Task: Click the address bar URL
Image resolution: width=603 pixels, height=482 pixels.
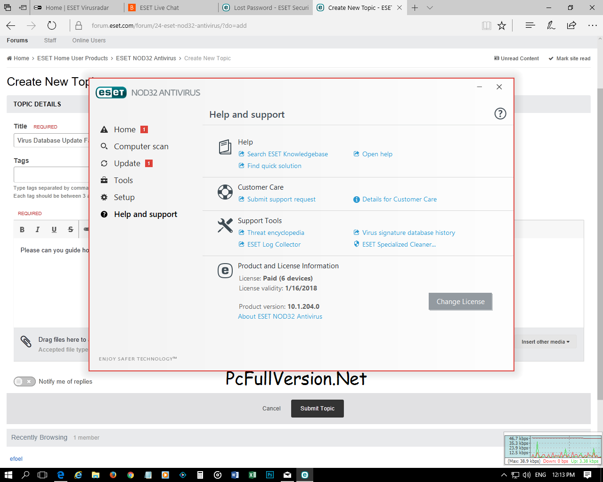Action: point(169,25)
